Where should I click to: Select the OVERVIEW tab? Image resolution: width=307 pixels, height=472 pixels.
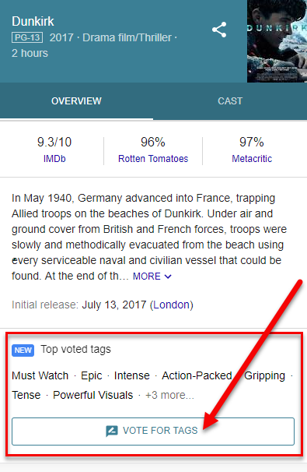coord(76,100)
